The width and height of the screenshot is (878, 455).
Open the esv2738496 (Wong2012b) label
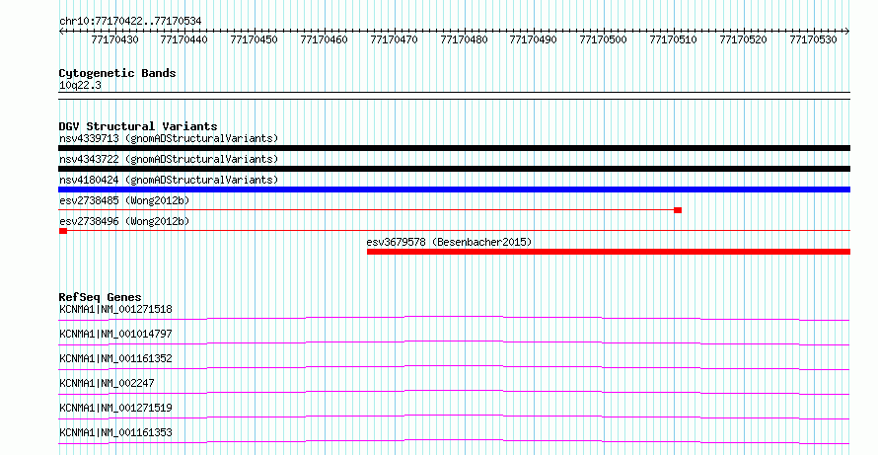(x=124, y=221)
